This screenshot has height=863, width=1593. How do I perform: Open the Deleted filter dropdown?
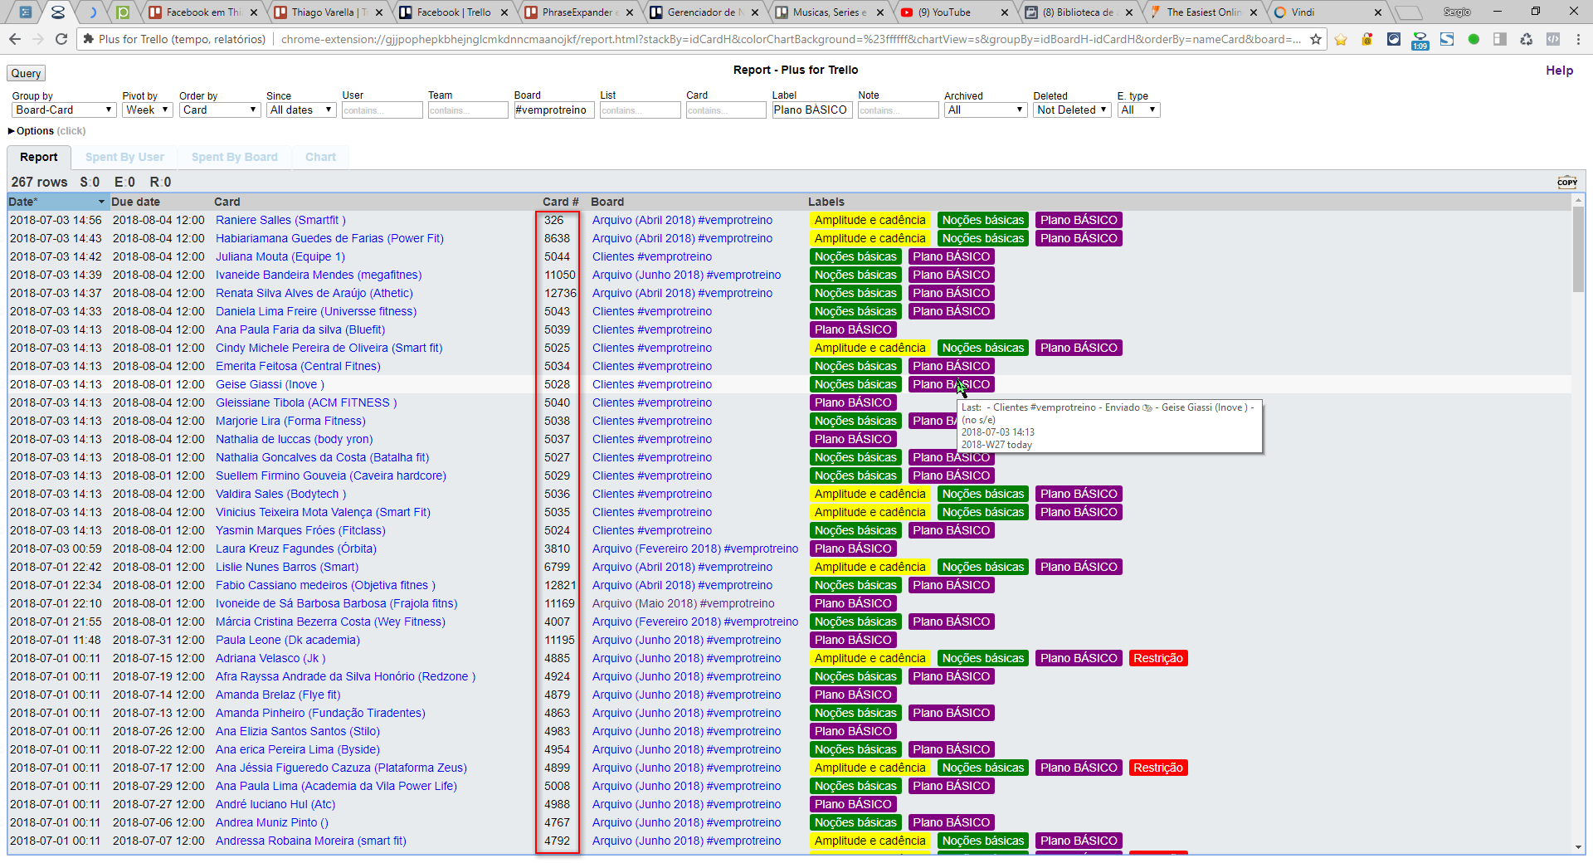tap(1071, 110)
